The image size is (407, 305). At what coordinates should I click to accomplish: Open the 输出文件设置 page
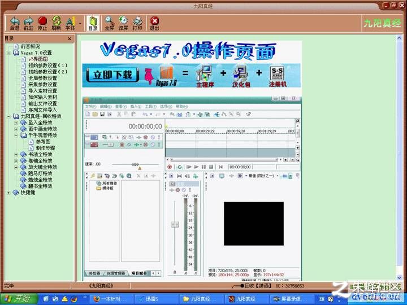pyautogui.click(x=42, y=103)
